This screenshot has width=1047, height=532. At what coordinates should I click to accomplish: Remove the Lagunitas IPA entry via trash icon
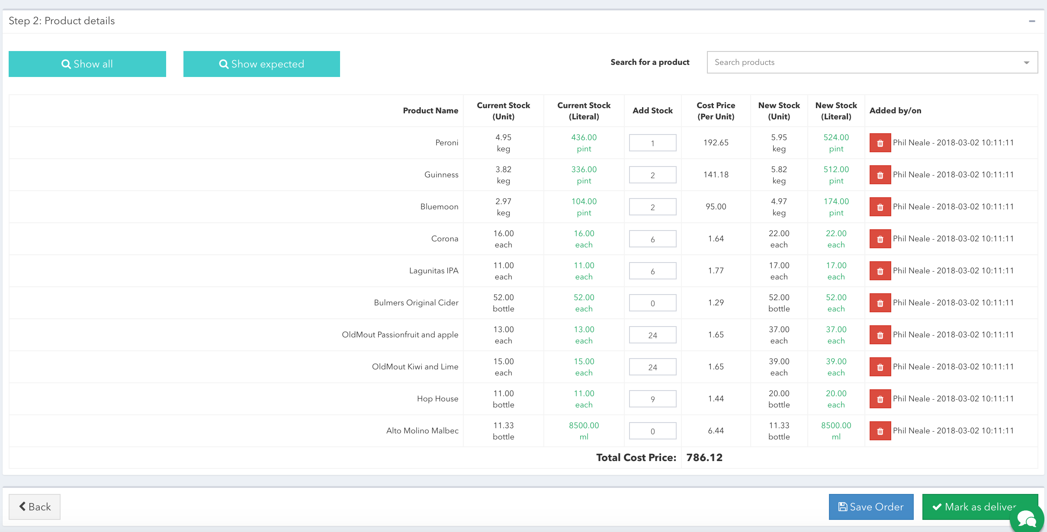880,271
